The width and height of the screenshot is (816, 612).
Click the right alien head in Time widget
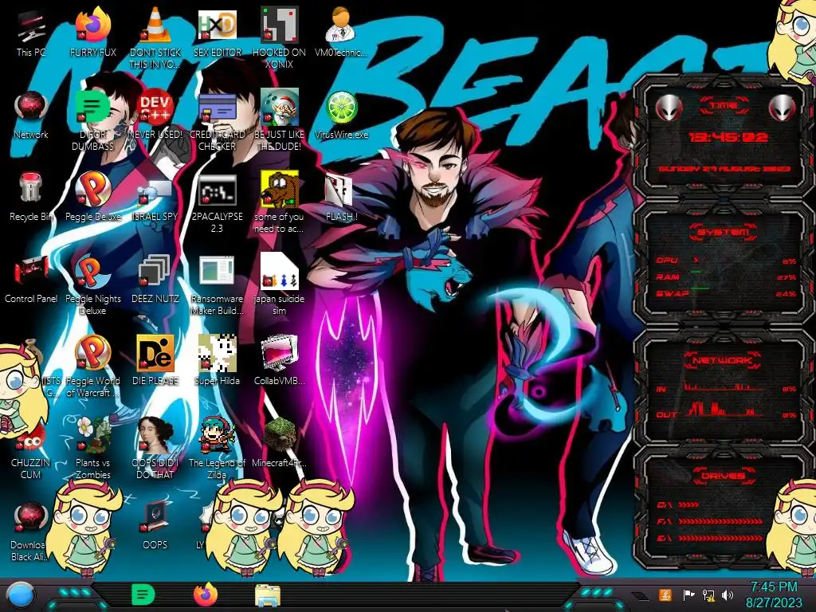[782, 108]
